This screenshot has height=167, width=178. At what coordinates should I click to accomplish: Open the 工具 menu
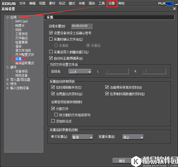pos(102,3)
